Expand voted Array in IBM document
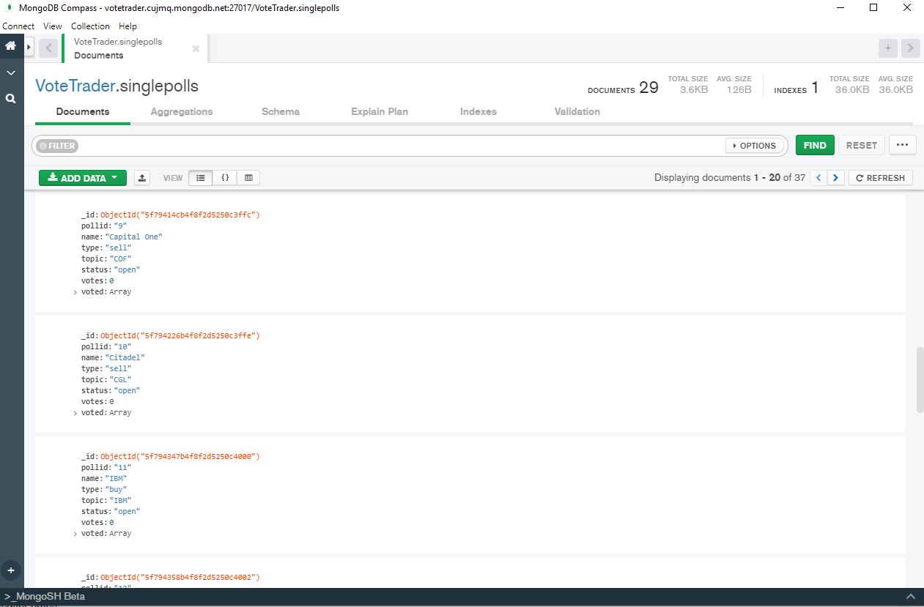Screen dimensions: 924x607 click(75, 534)
